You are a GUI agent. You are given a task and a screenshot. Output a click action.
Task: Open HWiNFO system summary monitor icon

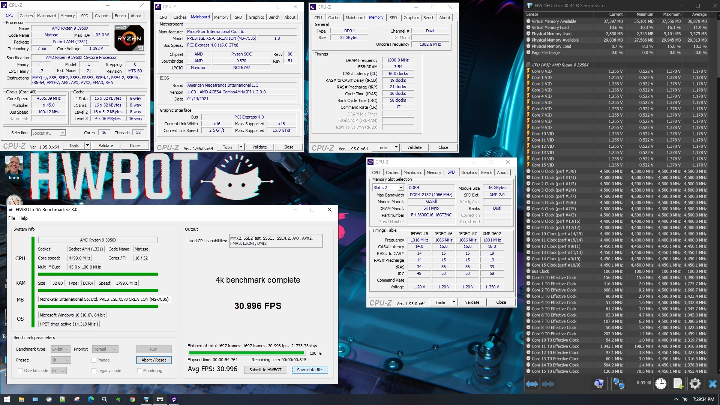pos(599,383)
